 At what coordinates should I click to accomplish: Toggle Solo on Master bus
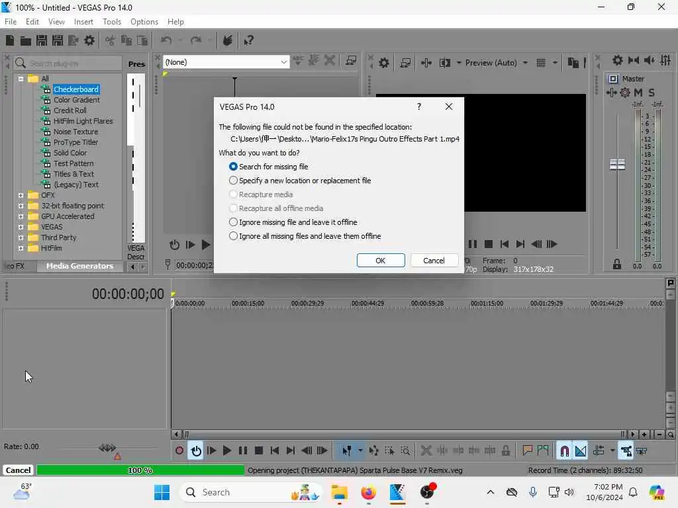[x=652, y=93]
